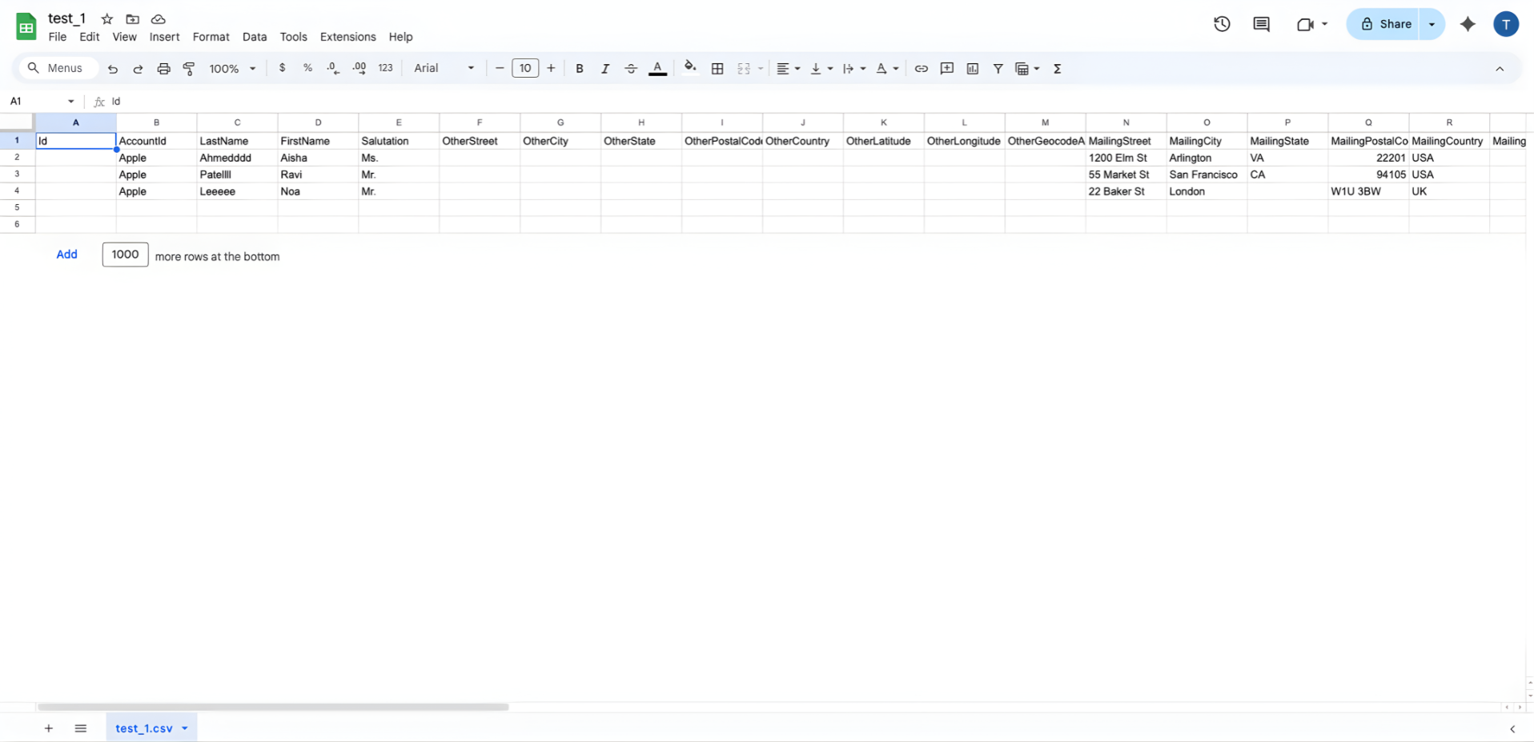Select the Insert chart icon

pos(972,69)
